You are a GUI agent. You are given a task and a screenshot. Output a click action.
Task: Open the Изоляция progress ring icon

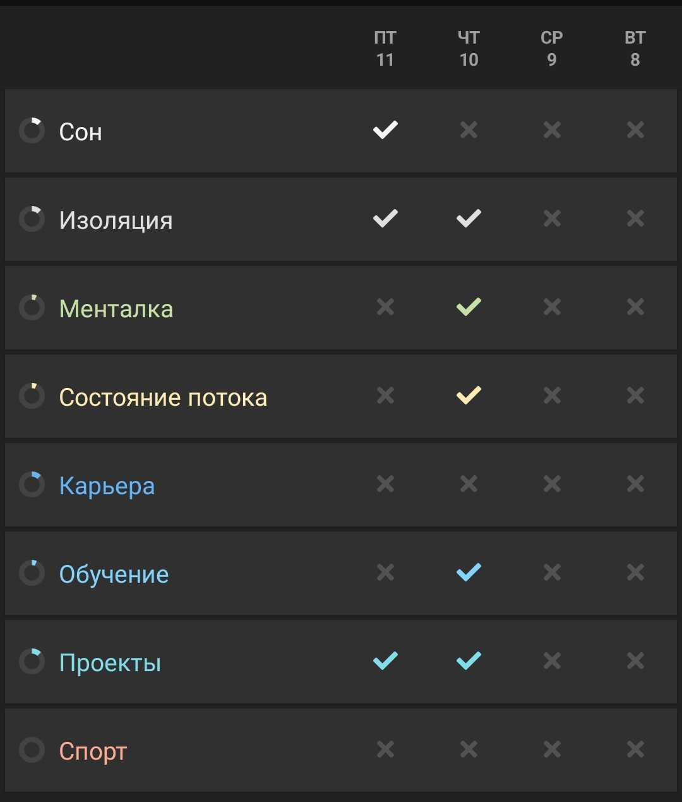pyautogui.click(x=32, y=219)
